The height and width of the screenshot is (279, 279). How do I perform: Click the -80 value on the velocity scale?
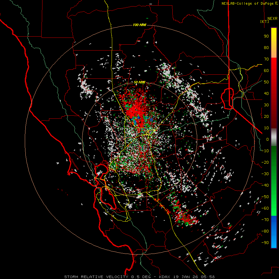coord(265,231)
